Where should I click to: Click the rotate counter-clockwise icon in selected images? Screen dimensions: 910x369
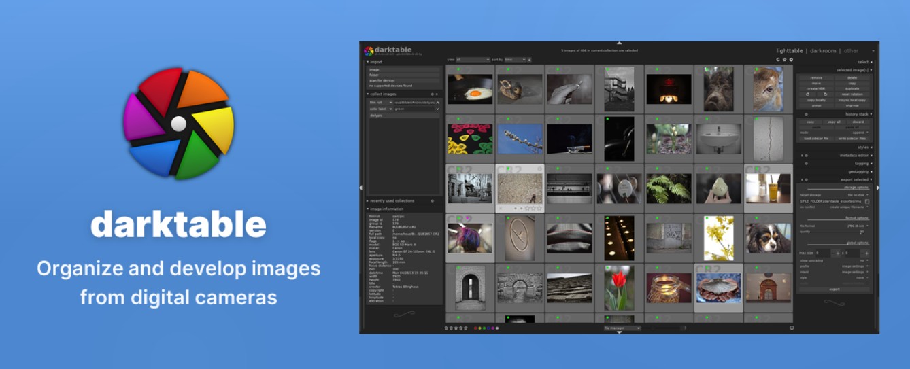(x=807, y=94)
